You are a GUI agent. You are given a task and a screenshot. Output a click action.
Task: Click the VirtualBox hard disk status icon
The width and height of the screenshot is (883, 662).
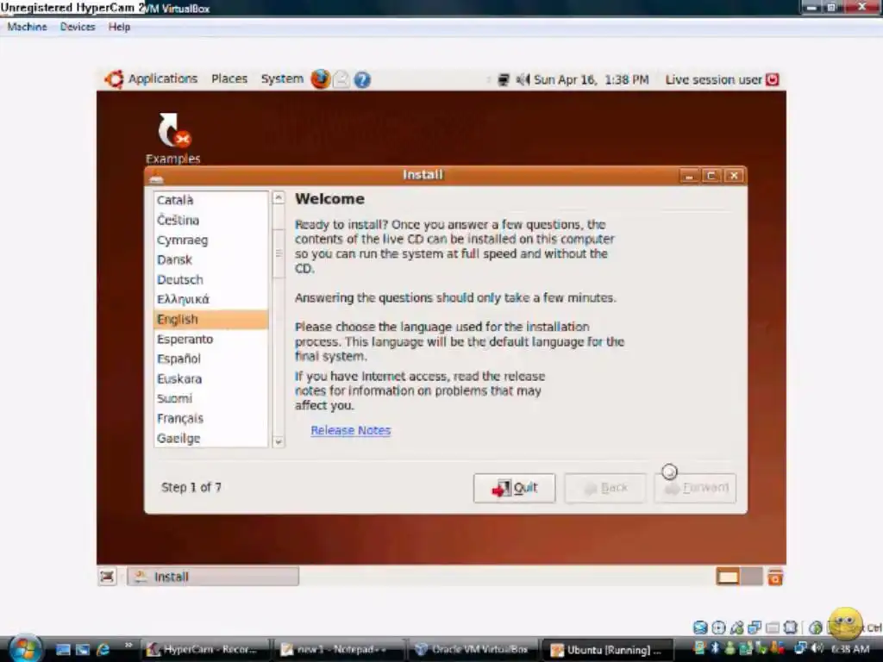(x=700, y=628)
